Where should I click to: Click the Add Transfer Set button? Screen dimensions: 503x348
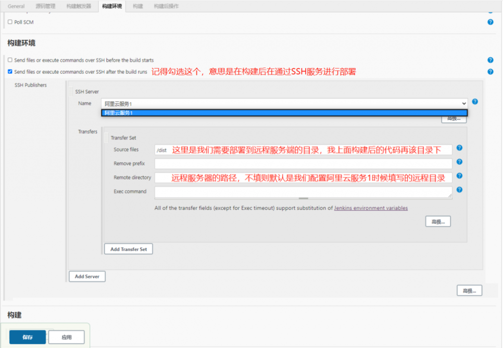click(x=128, y=249)
